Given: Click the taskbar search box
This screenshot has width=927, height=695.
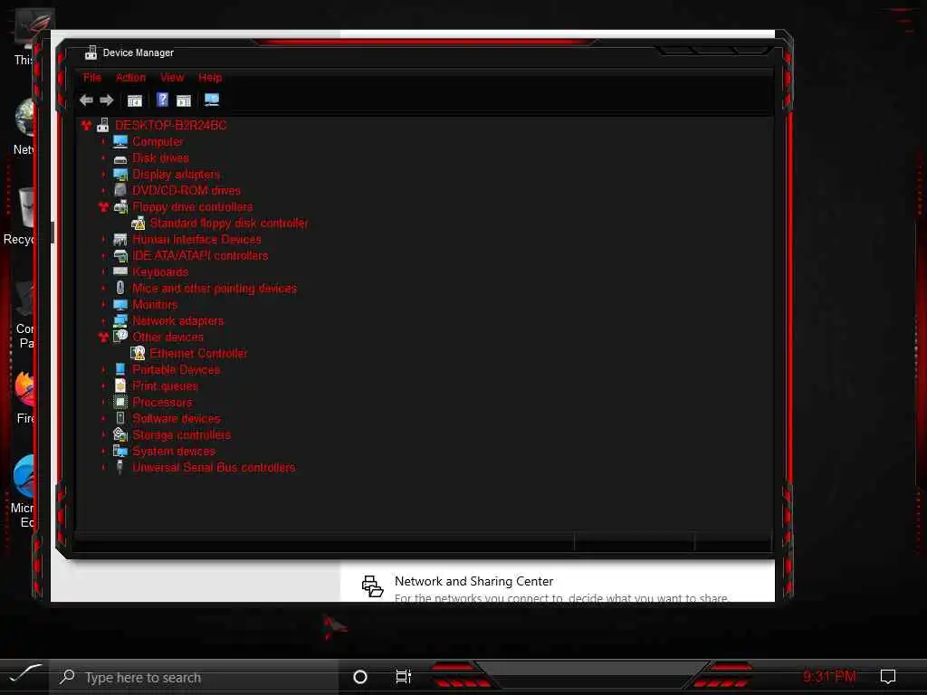Looking at the screenshot, I should 194,677.
